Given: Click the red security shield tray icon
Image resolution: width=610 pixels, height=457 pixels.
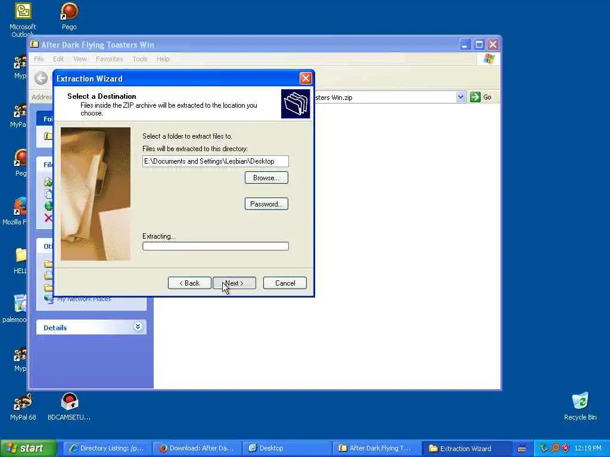Looking at the screenshot, I should 565,448.
